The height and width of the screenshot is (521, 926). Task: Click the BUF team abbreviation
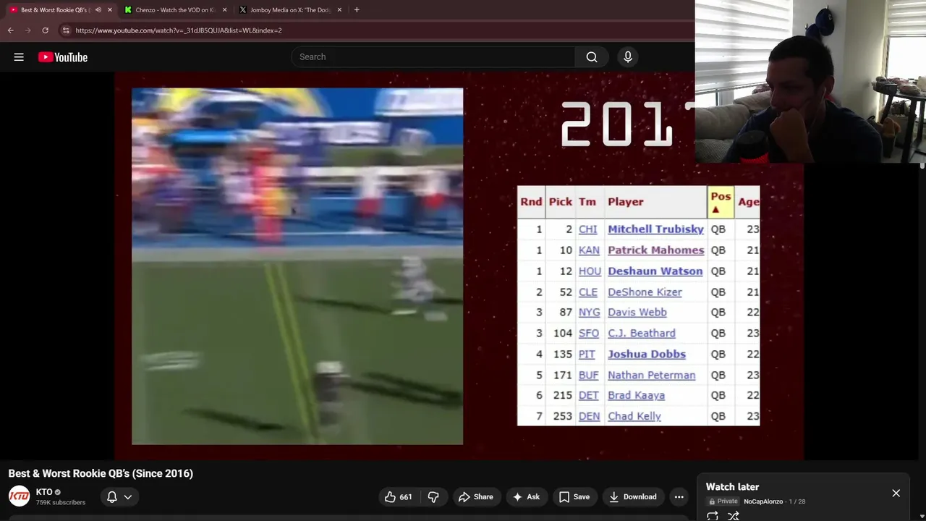click(x=588, y=376)
